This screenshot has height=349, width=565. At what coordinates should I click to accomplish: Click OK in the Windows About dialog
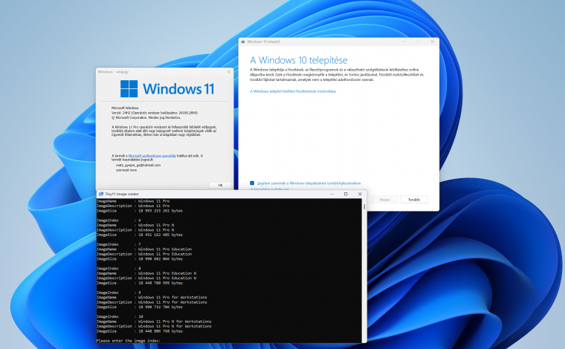[220, 185]
